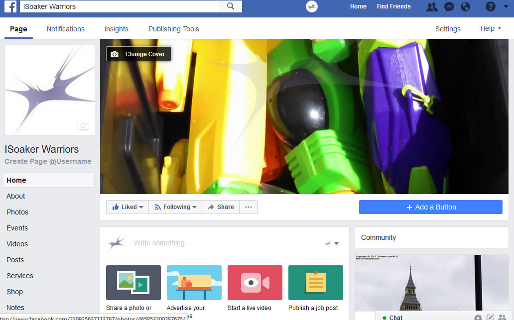Click the clock tower photo thumbnail
Screen dimensions: 514x320
point(432,283)
